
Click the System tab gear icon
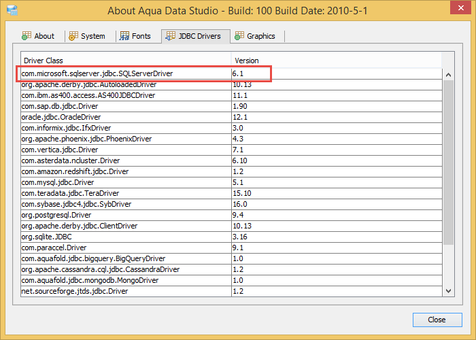pos(73,36)
